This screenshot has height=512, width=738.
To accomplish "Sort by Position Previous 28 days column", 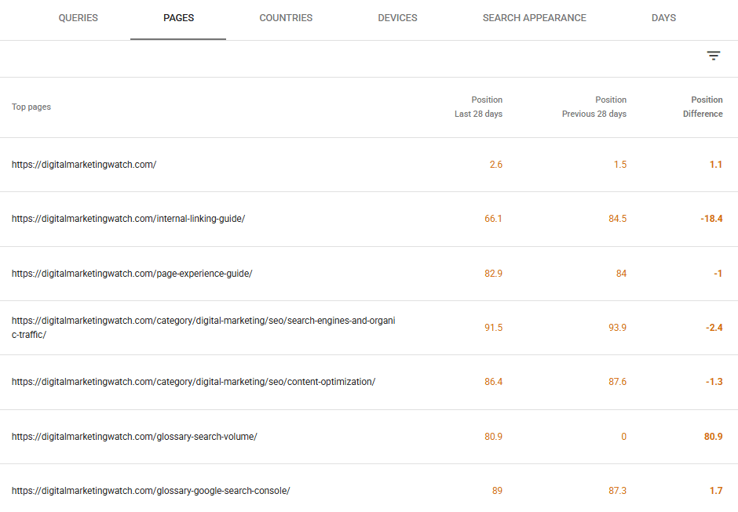I will (594, 107).
